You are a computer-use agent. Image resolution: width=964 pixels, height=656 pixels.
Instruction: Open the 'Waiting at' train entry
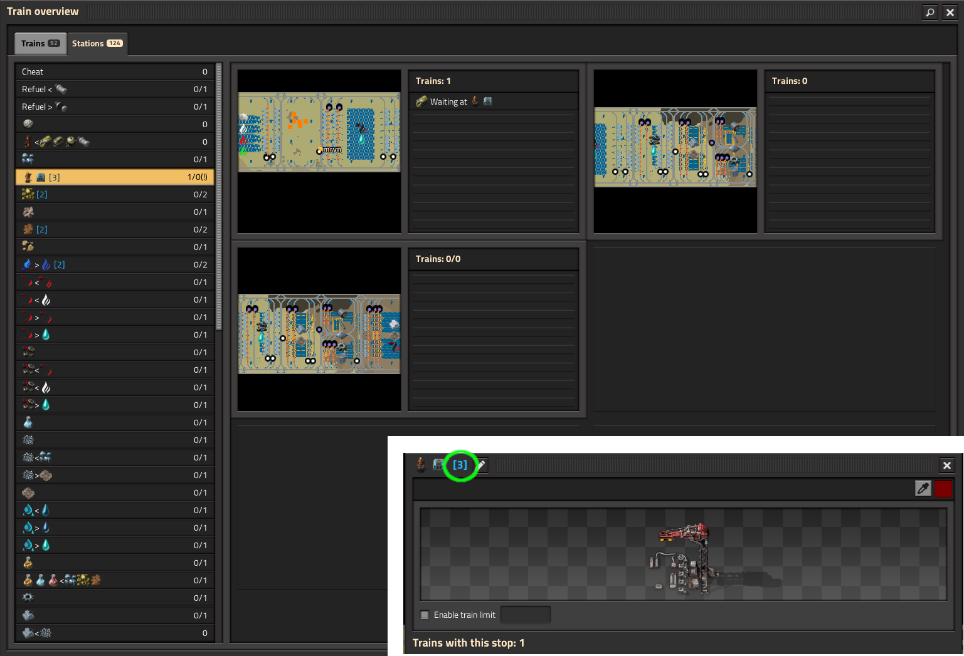(494, 102)
